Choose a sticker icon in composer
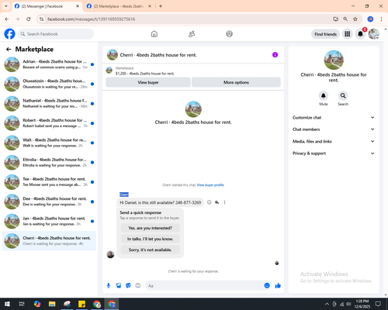The height and width of the screenshot is (310, 388). (128, 285)
